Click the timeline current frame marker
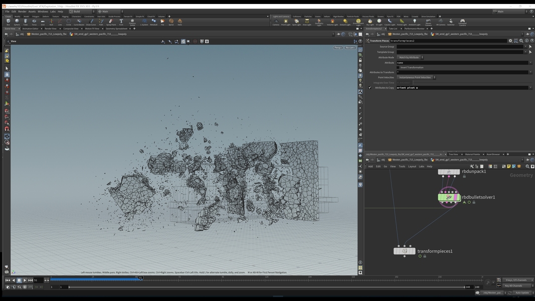Screen dimensions: 535x301 (140, 277)
